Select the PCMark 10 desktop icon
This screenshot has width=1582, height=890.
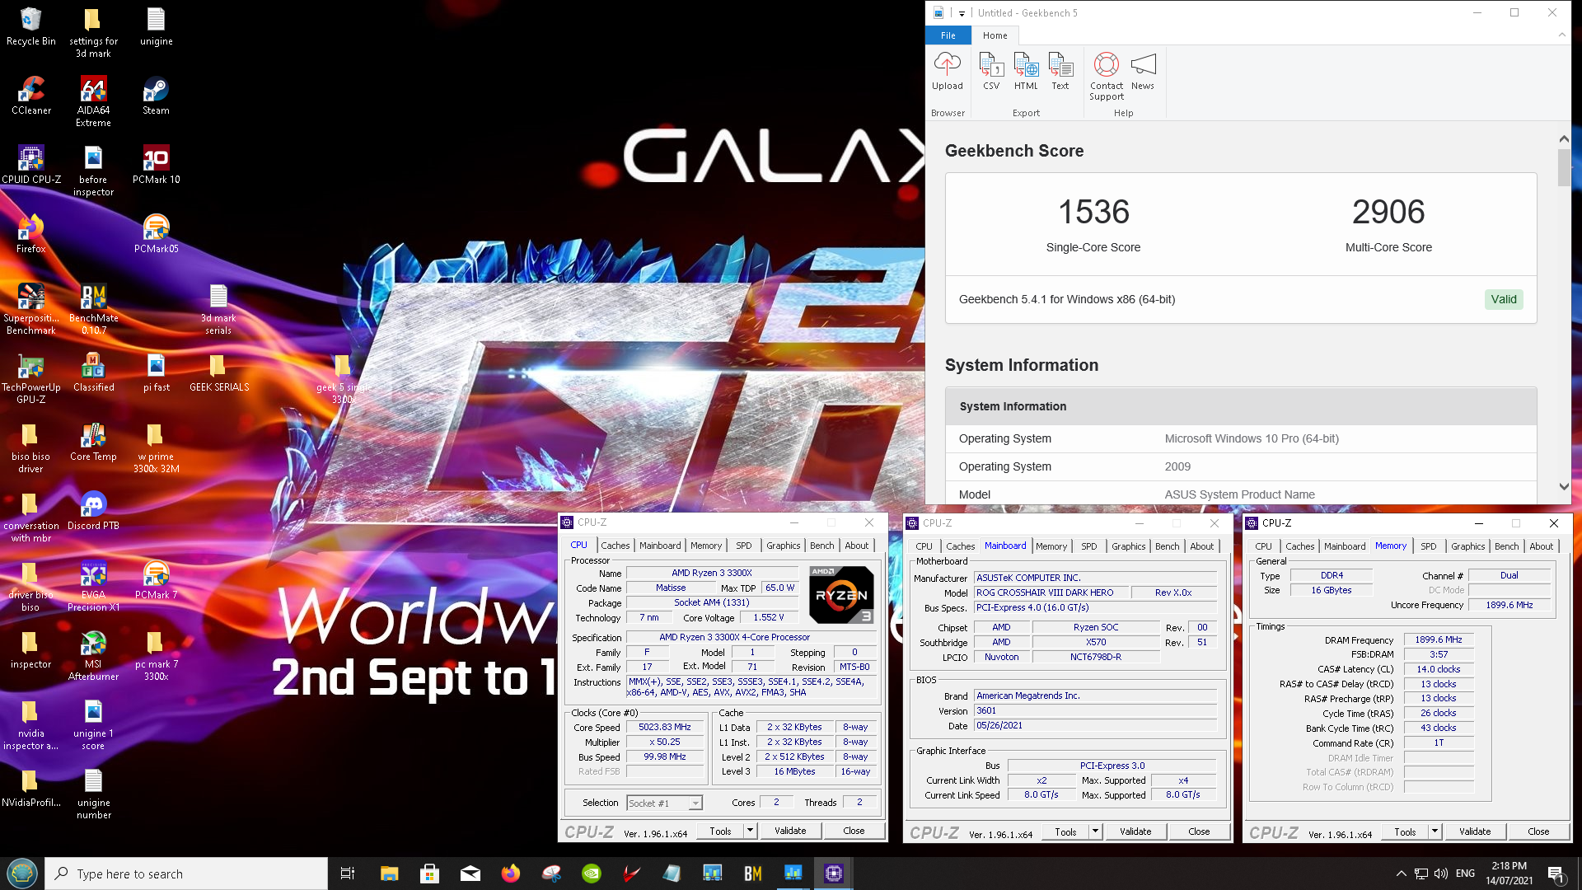click(156, 165)
